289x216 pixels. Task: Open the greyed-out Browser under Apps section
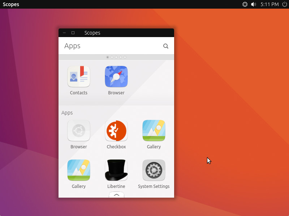pyautogui.click(x=79, y=131)
